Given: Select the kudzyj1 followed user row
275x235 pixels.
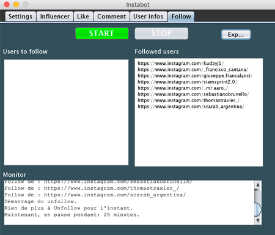Looking at the screenshot, I should [x=180, y=64].
